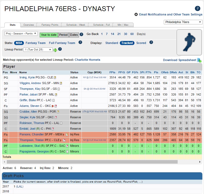Click the player silhouette image
The height and width of the screenshot is (194, 204).
click(189, 42)
